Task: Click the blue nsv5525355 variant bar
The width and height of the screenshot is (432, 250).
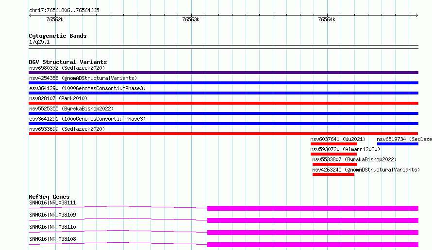Action: click(x=223, y=113)
